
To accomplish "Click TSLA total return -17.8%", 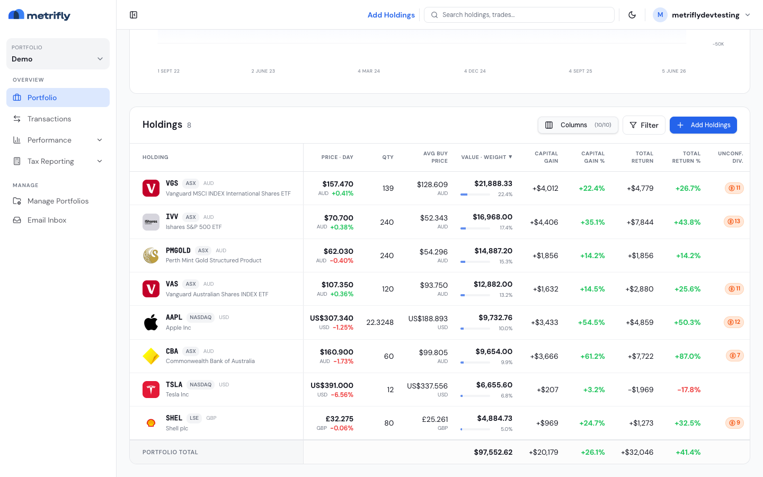I will pos(689,390).
